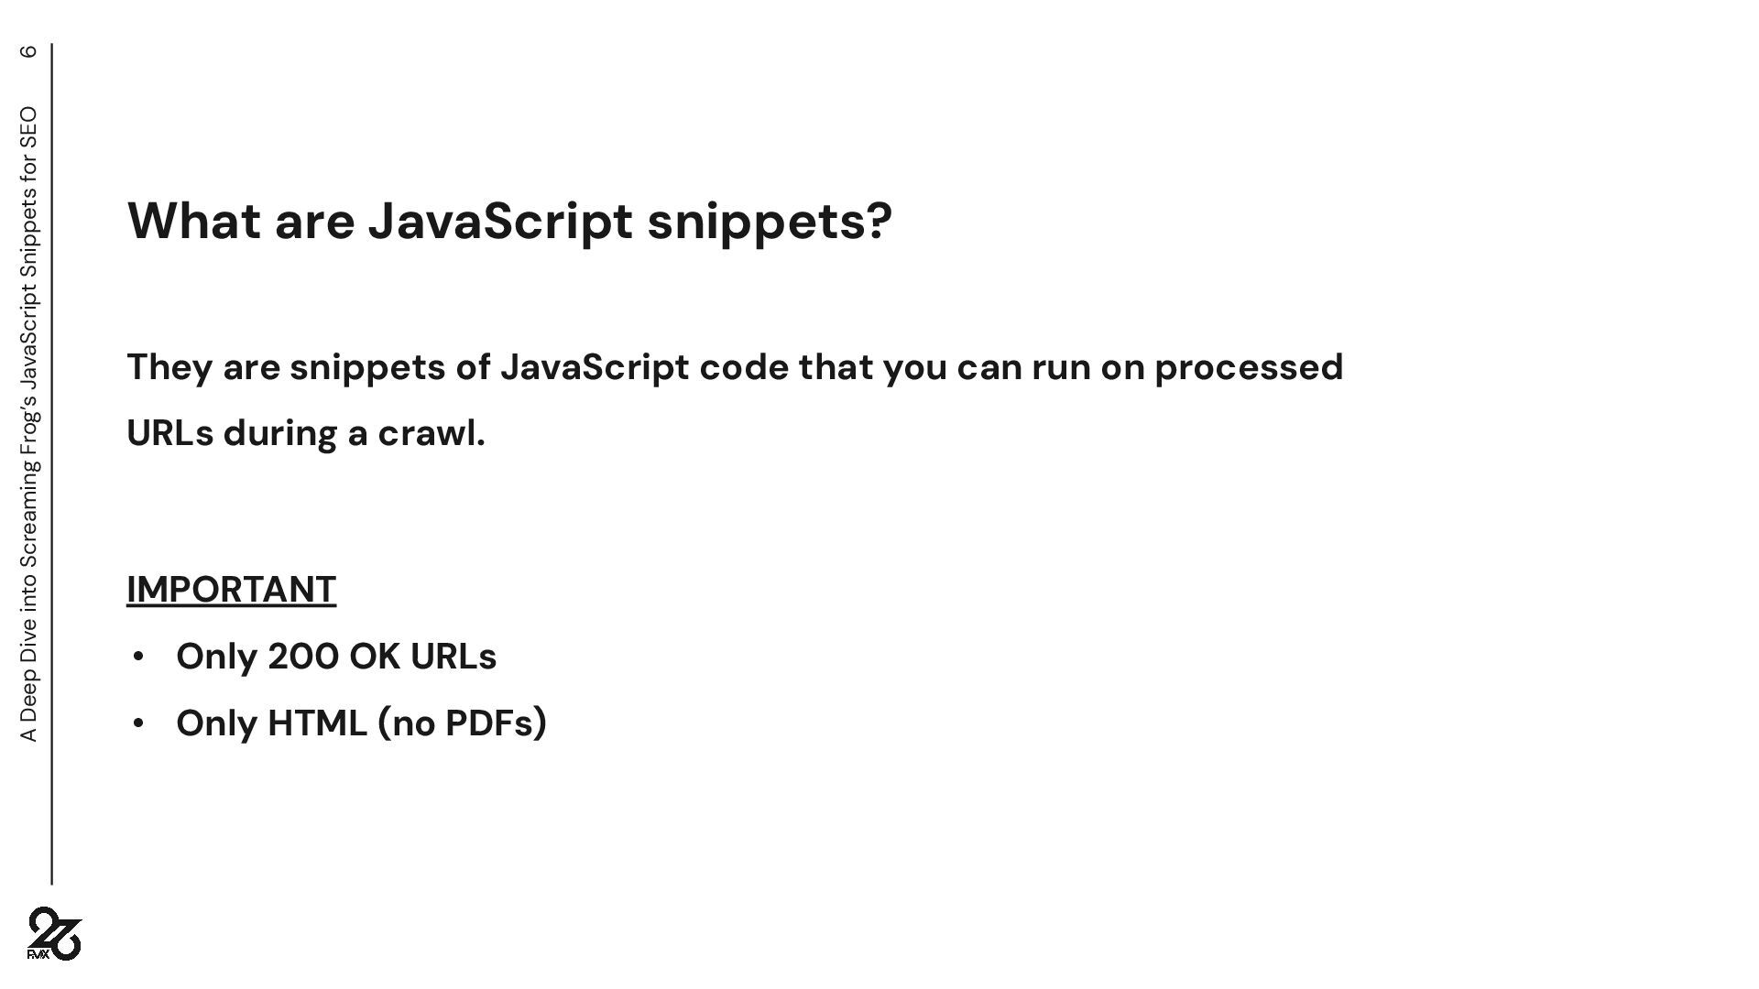Click the vertical sidebar presentation title
The height and width of the screenshot is (989, 1759).
(x=28, y=424)
